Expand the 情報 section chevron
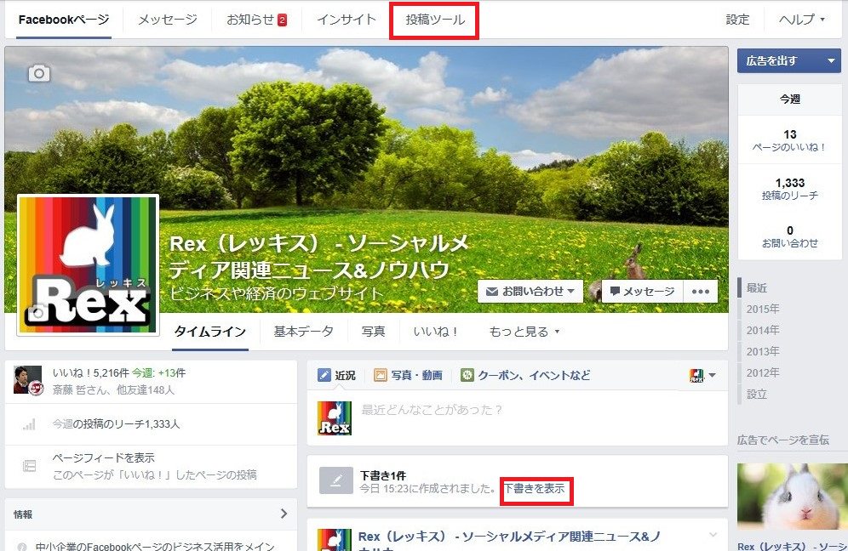Screen dimensions: 848x551 click(284, 514)
